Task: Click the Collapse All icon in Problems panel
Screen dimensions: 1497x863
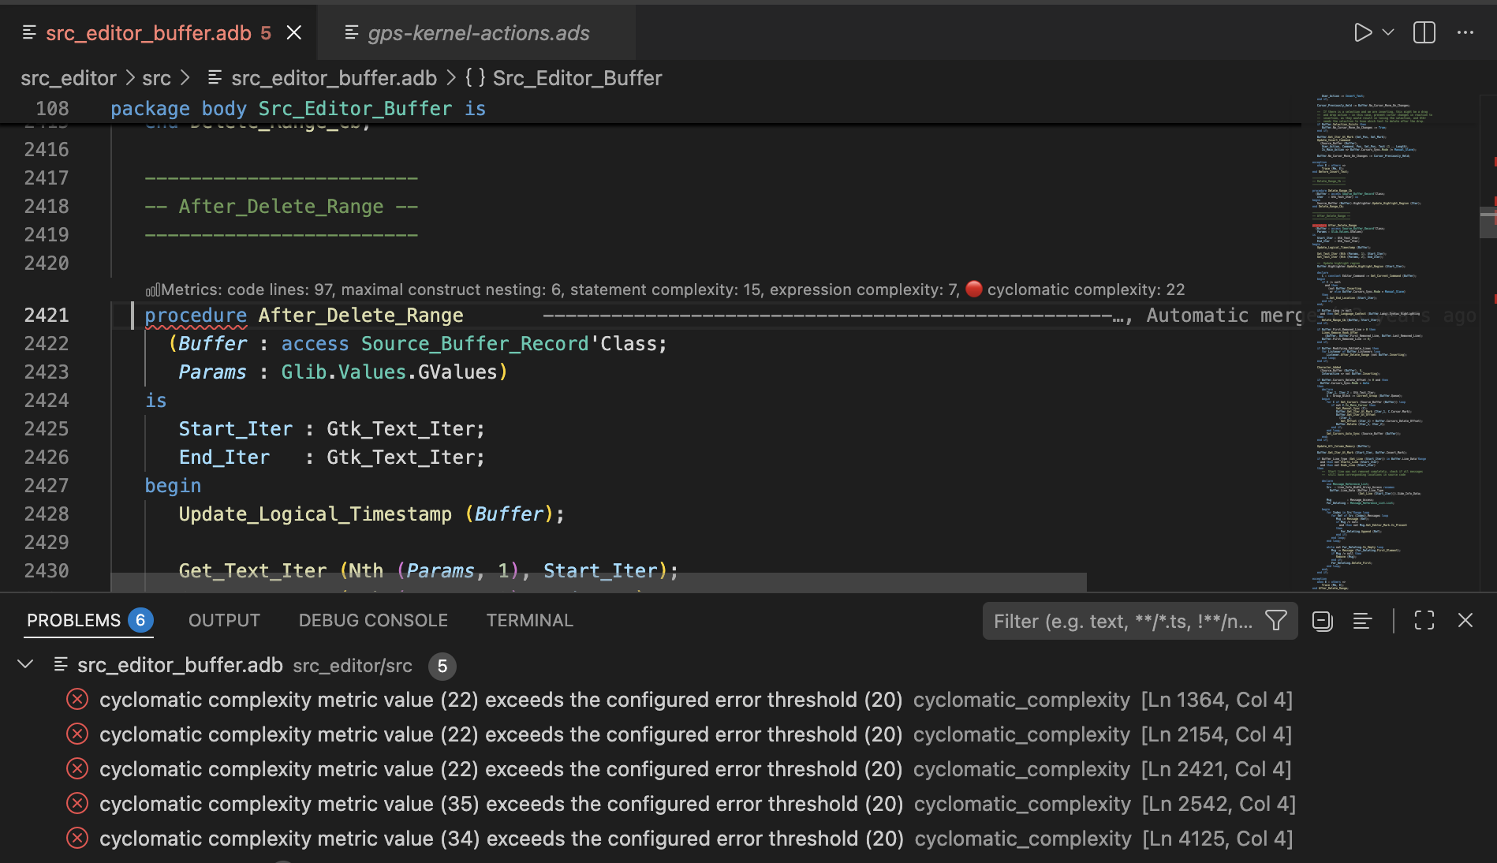Action: (x=1323, y=621)
